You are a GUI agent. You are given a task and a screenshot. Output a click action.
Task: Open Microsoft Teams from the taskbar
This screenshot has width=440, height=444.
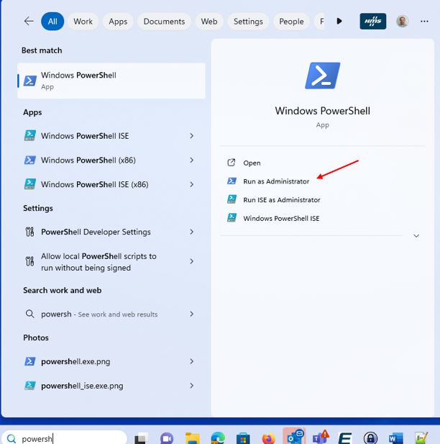320,437
